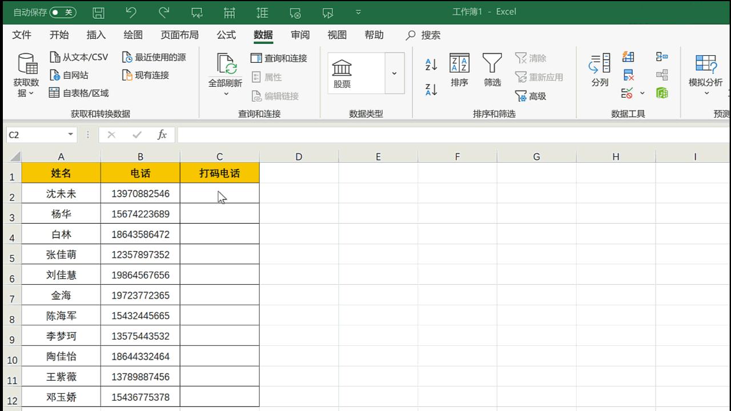Open the 开始 (Home) ribbon tab
731x411 pixels.
tap(59, 35)
